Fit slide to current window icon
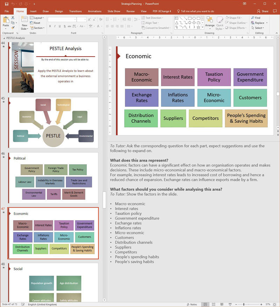280x307 pixels. 274,305
